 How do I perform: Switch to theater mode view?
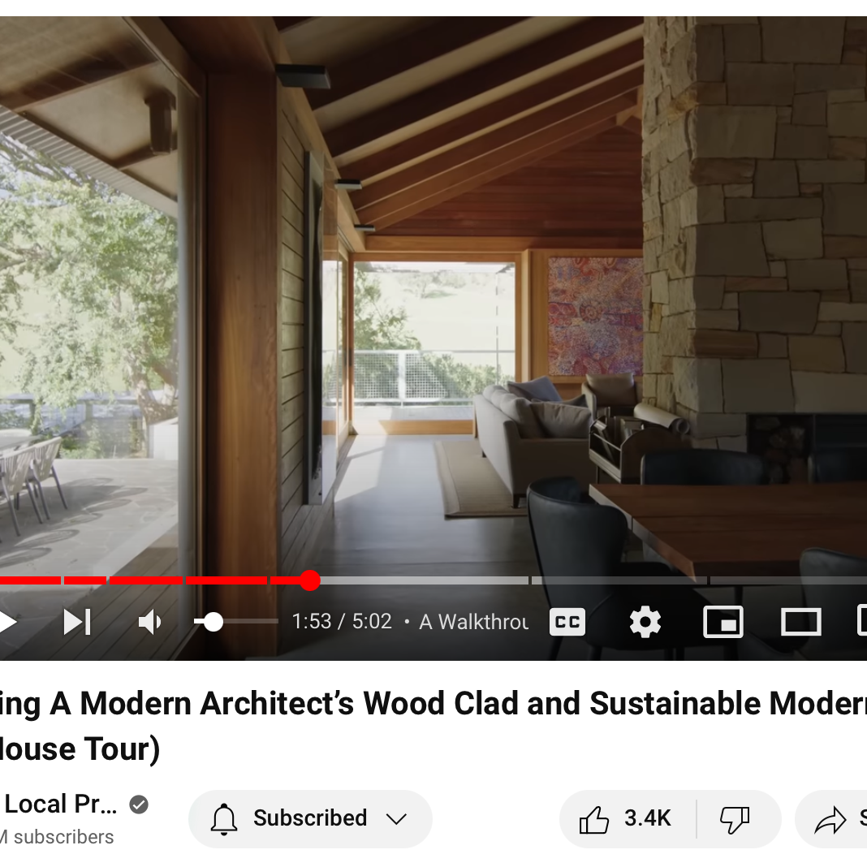coord(800,622)
